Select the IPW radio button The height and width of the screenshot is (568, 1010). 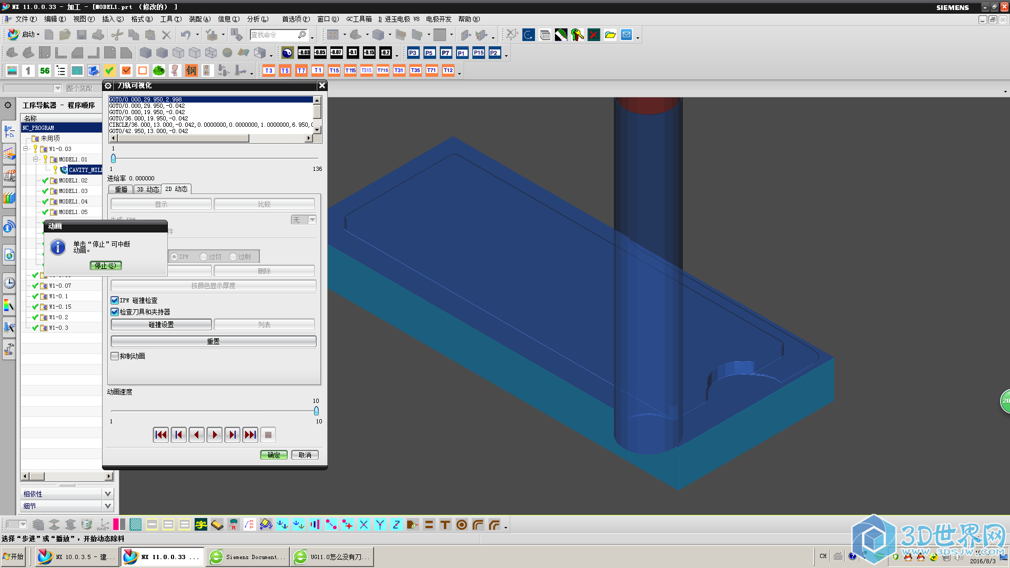(x=174, y=257)
